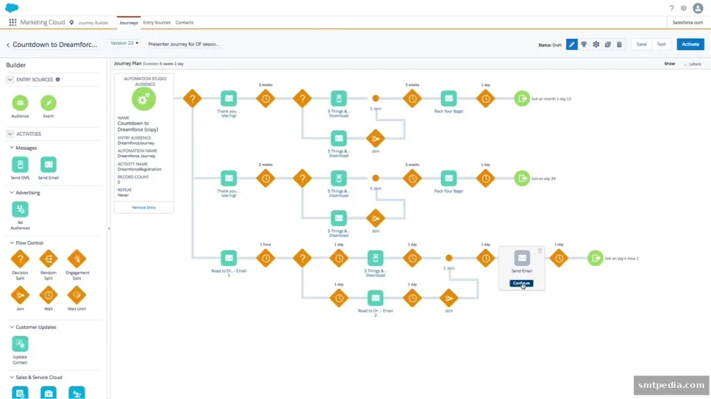
Task: Click Countdown to Dreamforce journey title
Action: (x=55, y=45)
